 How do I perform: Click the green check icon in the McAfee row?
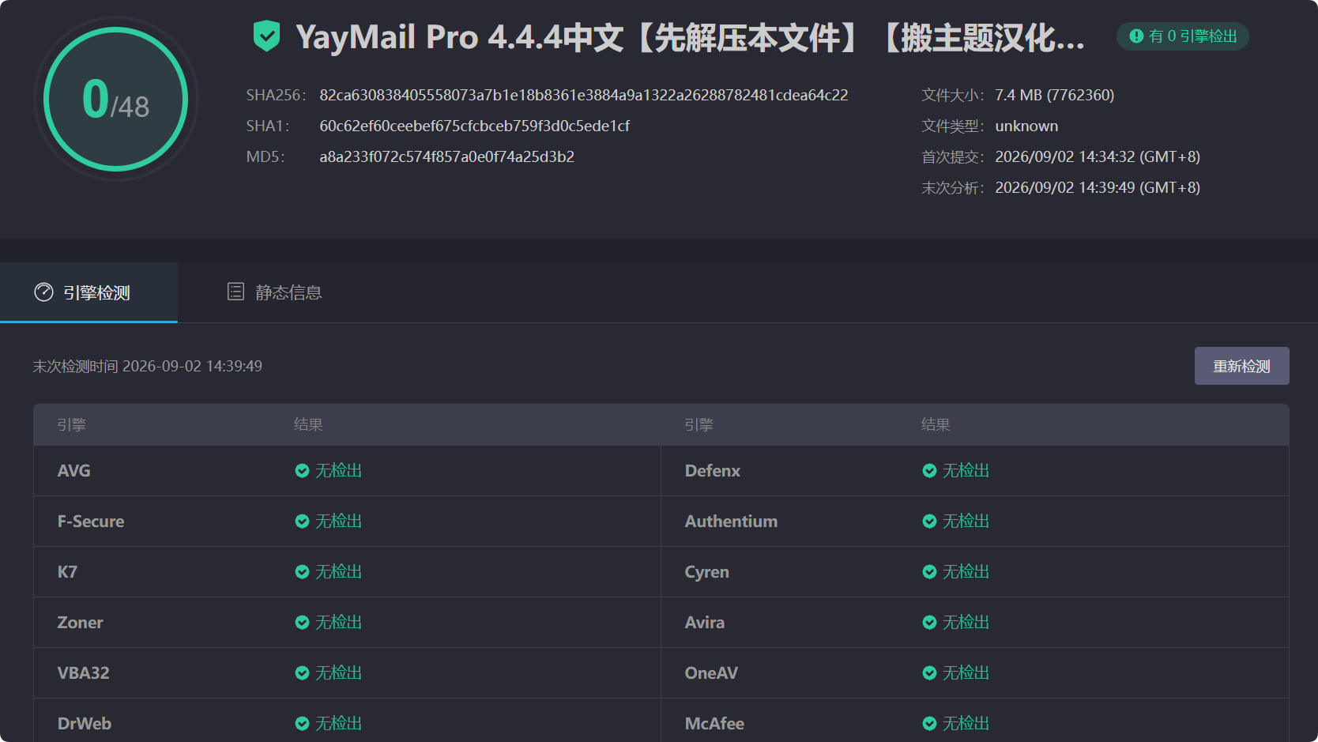click(929, 724)
